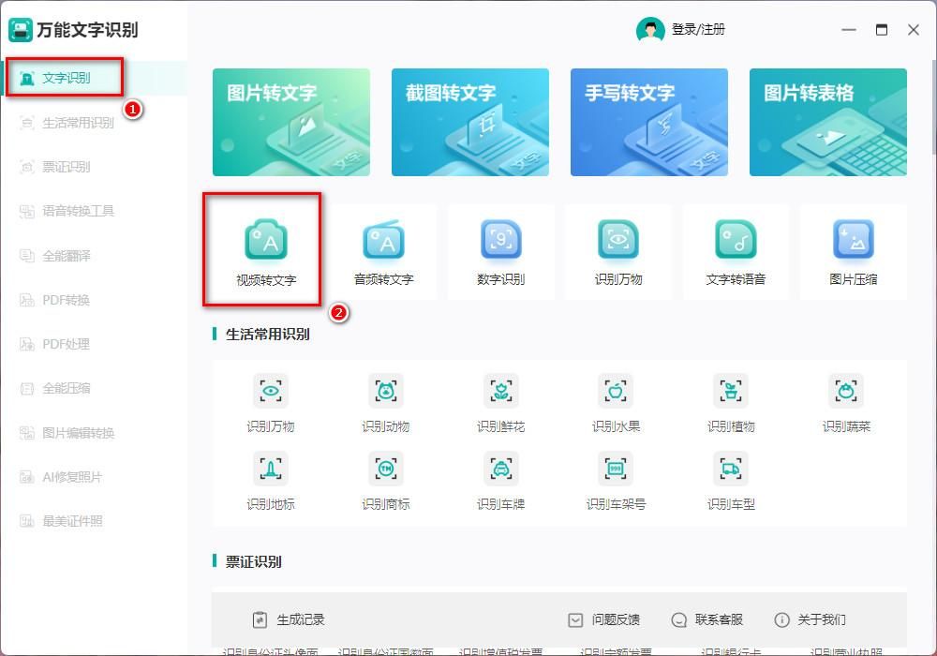Click the 生活常用识别 section heading
The height and width of the screenshot is (656, 937).
(267, 334)
